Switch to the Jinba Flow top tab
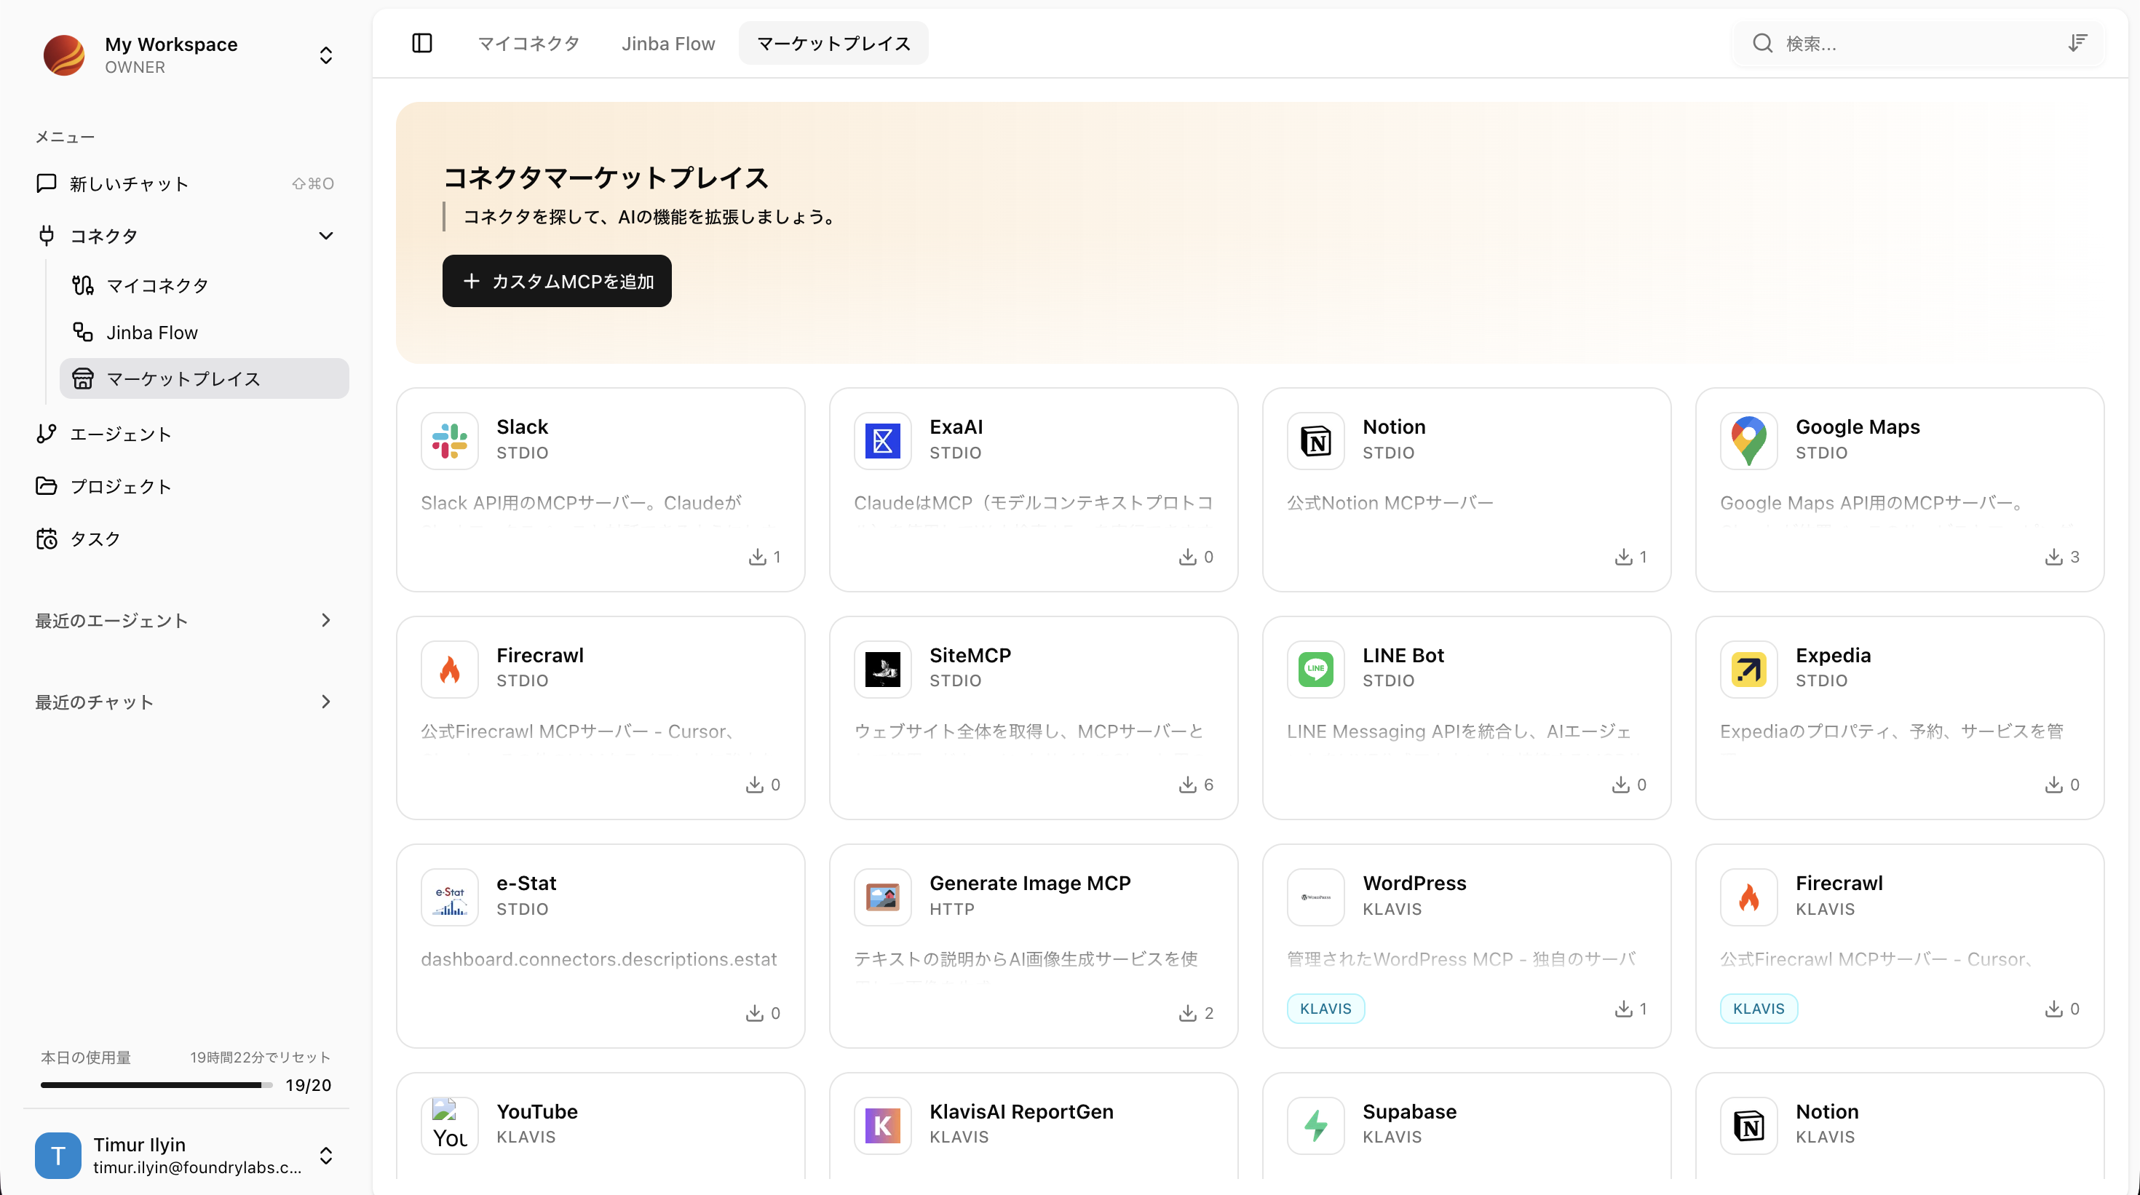Viewport: 2140px width, 1195px height. point(668,43)
